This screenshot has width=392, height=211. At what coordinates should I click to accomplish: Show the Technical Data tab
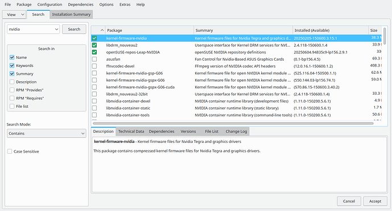[x=131, y=131]
